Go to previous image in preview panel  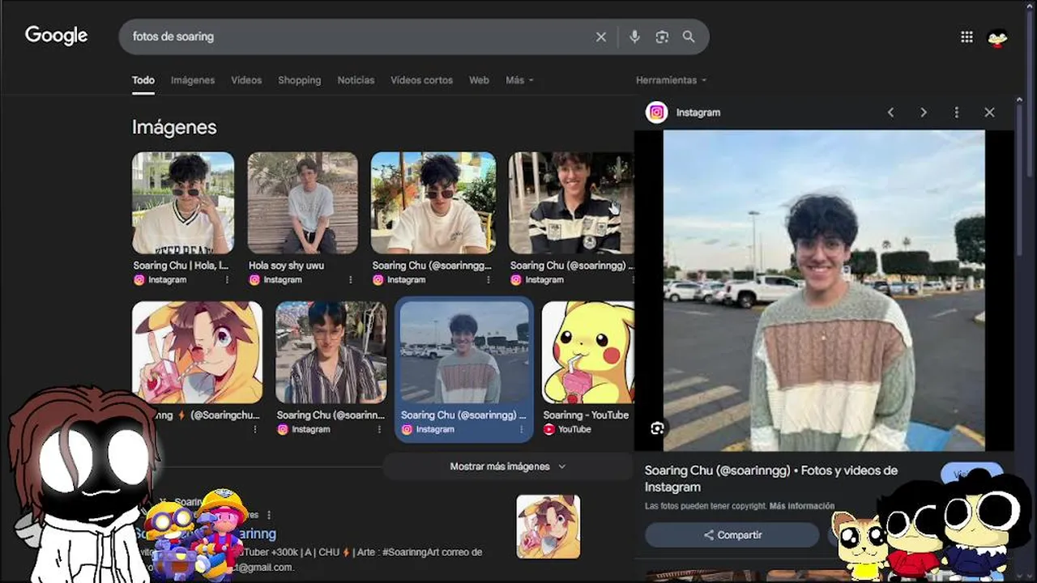(x=890, y=113)
